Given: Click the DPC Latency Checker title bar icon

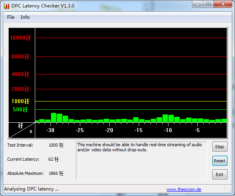Looking at the screenshot, I should [6, 6].
